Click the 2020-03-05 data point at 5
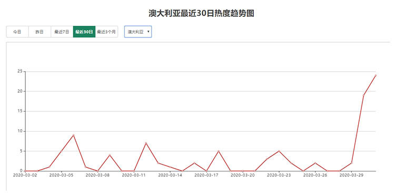The width and height of the screenshot is (395, 193). (61, 151)
